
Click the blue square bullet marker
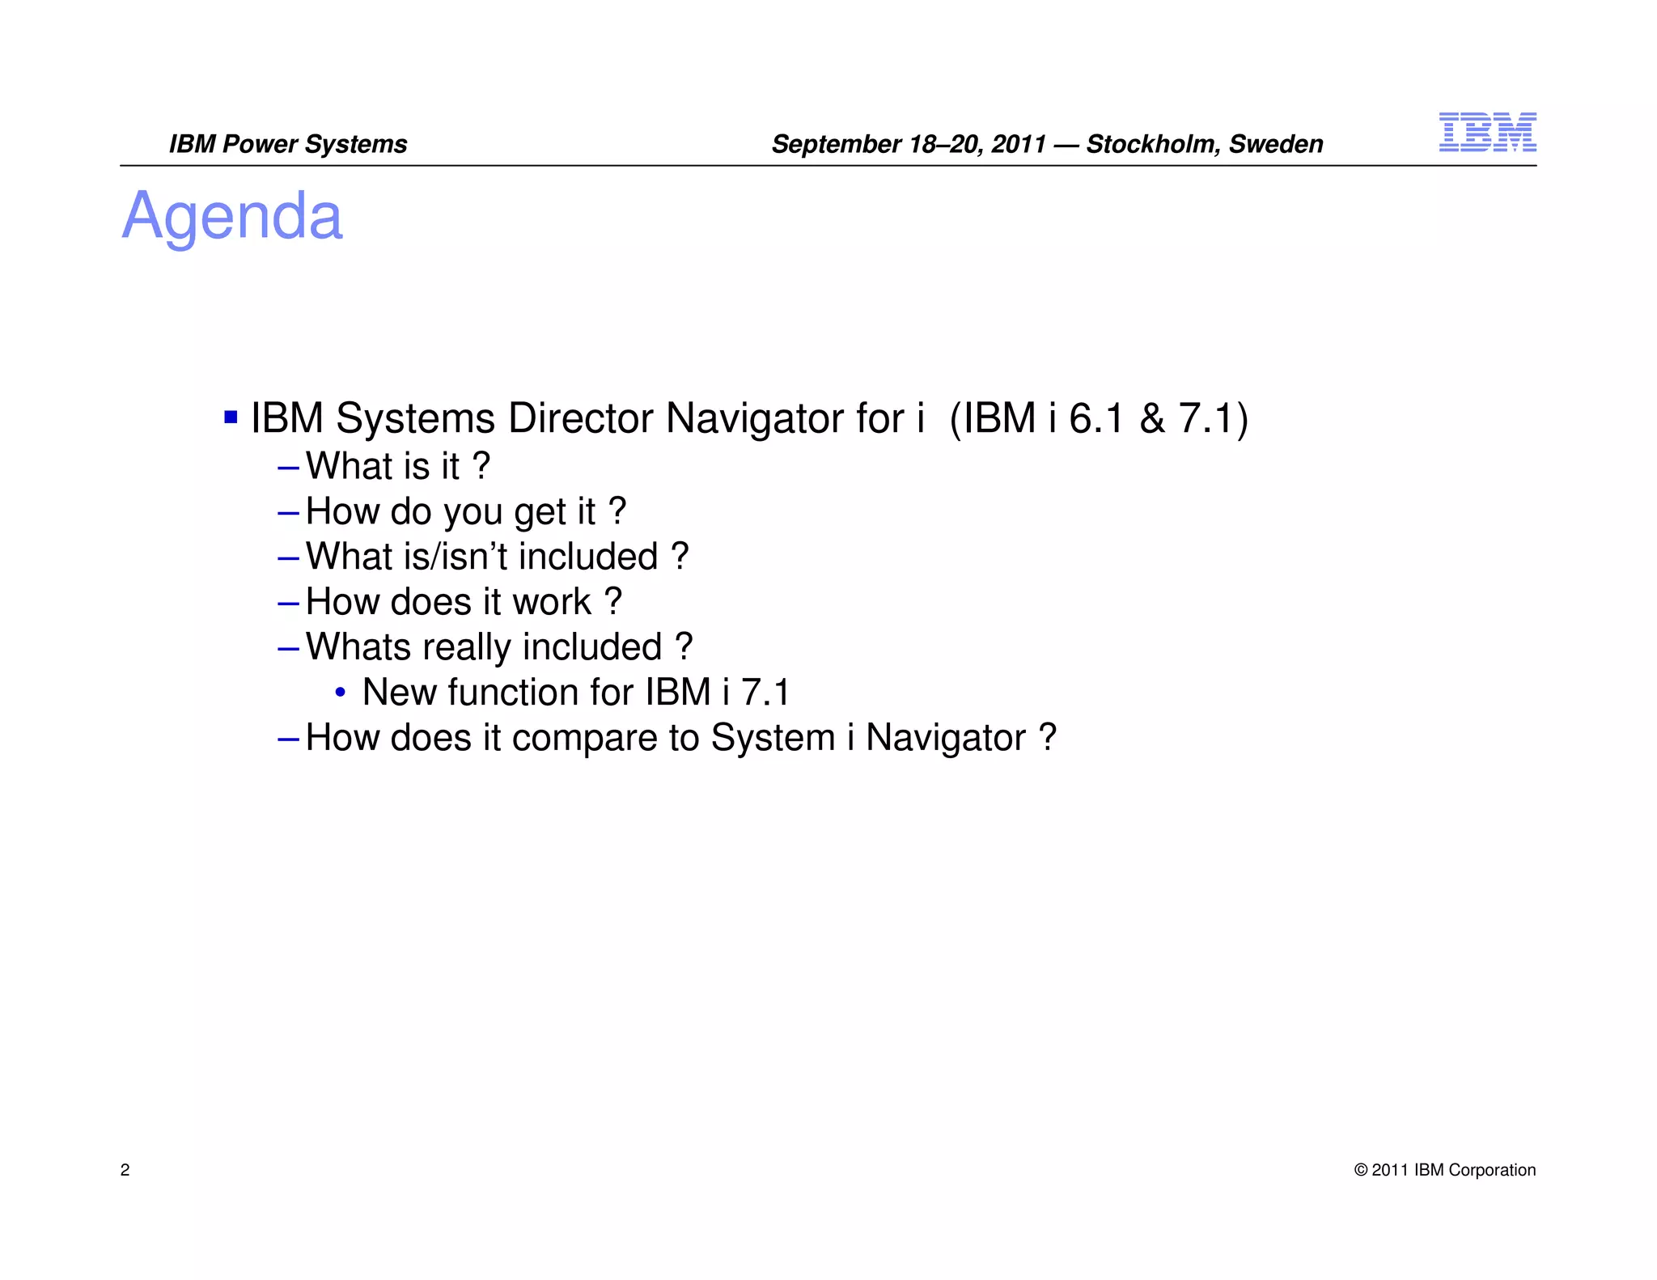[x=231, y=417]
